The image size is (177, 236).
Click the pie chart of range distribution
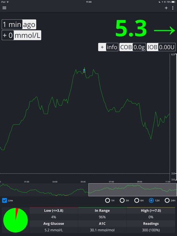[x=15, y=220]
